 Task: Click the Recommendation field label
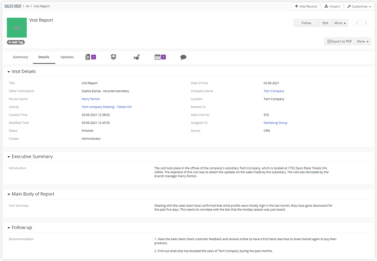pos(21,239)
